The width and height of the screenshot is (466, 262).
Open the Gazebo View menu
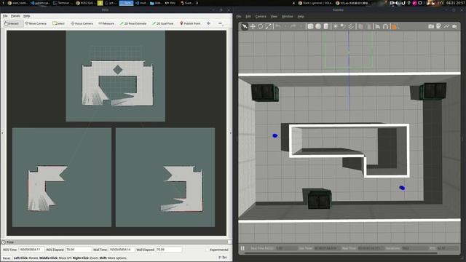click(x=274, y=16)
